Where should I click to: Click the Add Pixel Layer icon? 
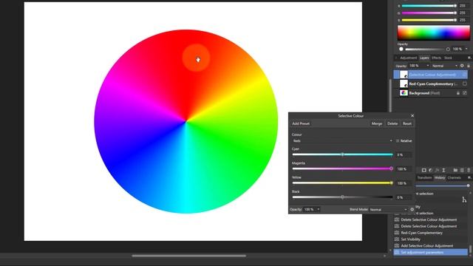(462, 171)
